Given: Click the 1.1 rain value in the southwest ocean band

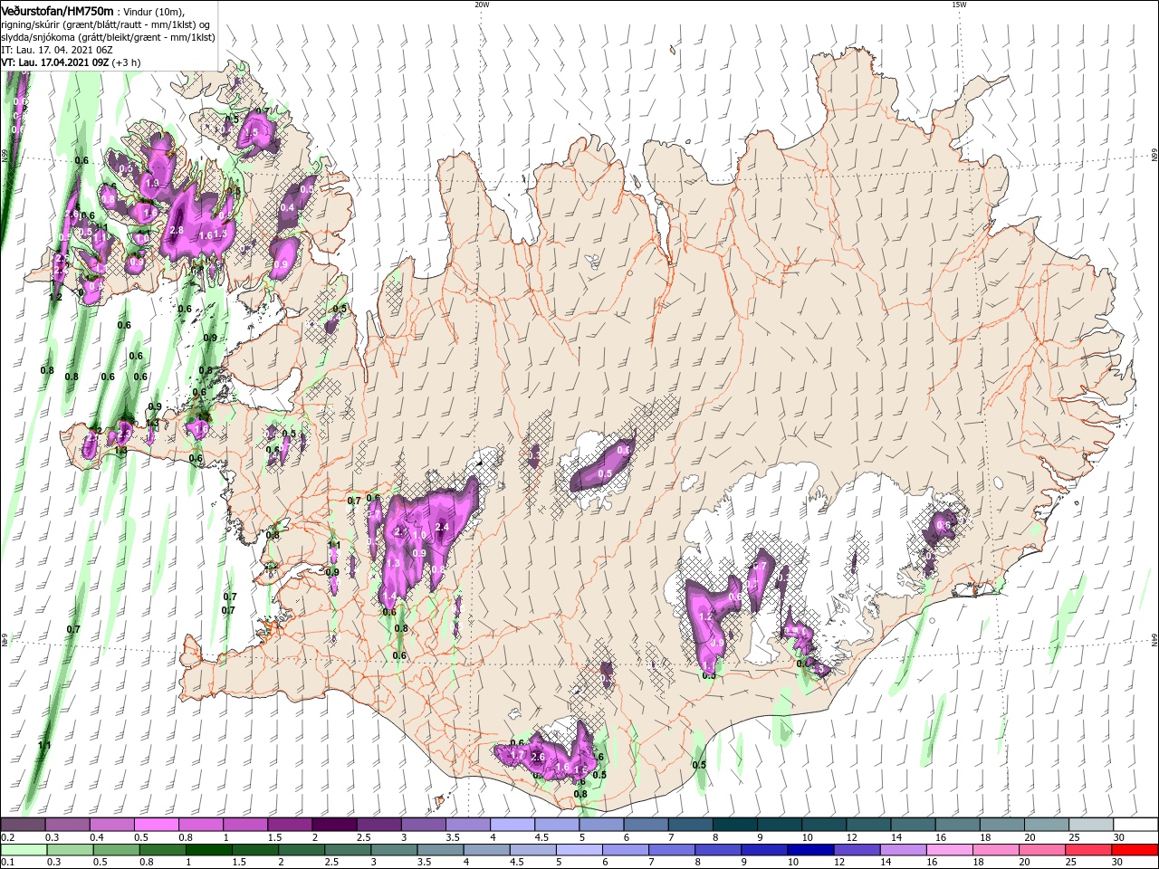Looking at the screenshot, I should [43, 745].
